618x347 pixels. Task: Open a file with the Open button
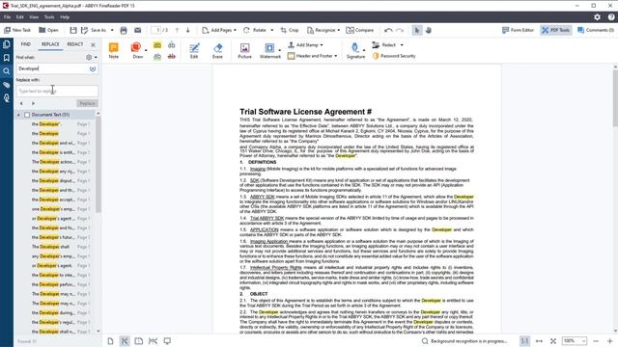(x=48, y=30)
